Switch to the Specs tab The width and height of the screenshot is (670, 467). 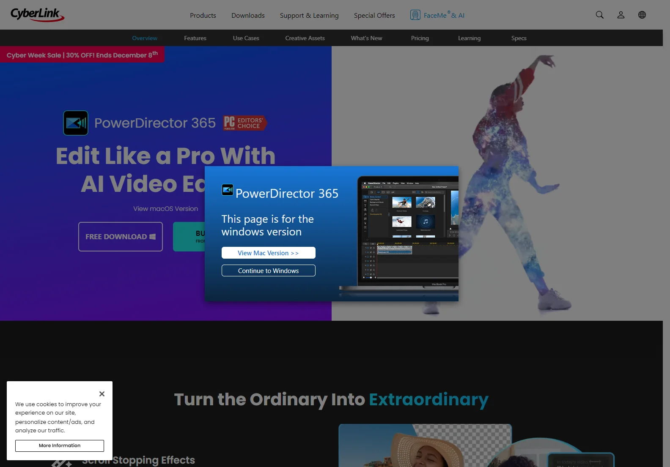(519, 38)
